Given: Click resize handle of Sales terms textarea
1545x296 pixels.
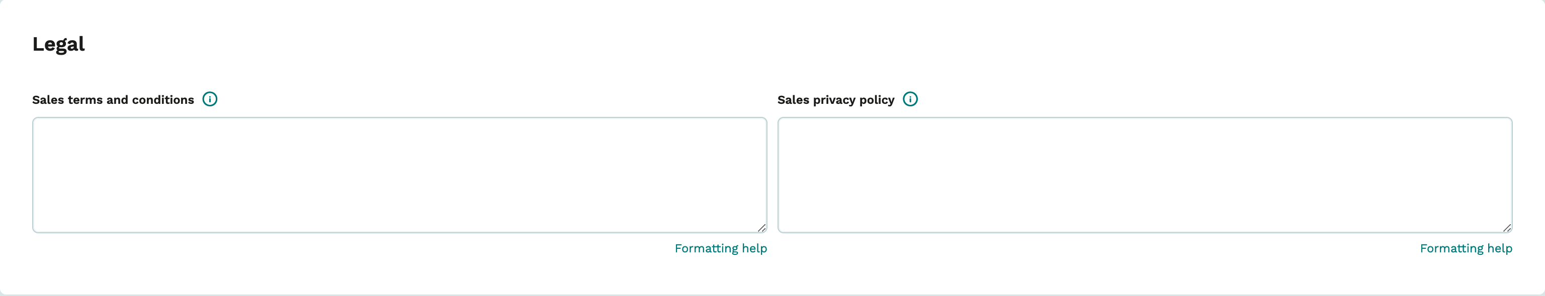Looking at the screenshot, I should point(761,227).
